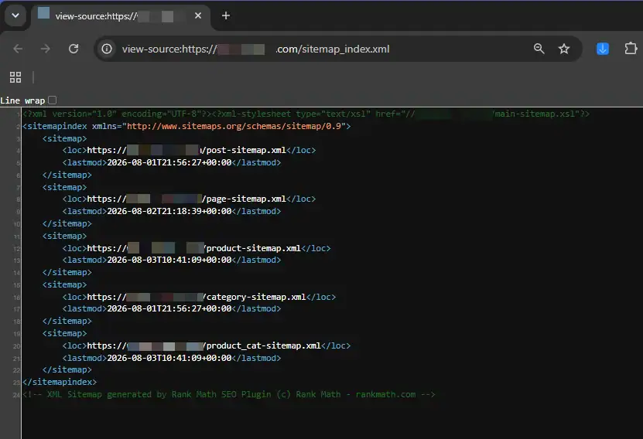643x439 pixels.
Task: Reload the current page
Action: (x=74, y=49)
